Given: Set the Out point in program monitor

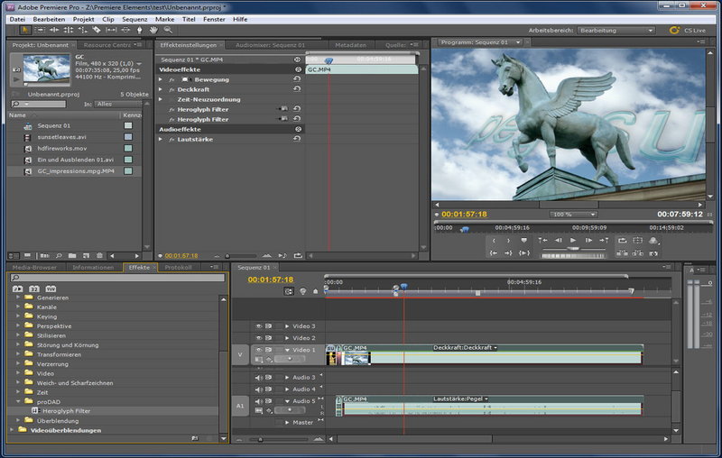Looking at the screenshot, I should (x=508, y=240).
